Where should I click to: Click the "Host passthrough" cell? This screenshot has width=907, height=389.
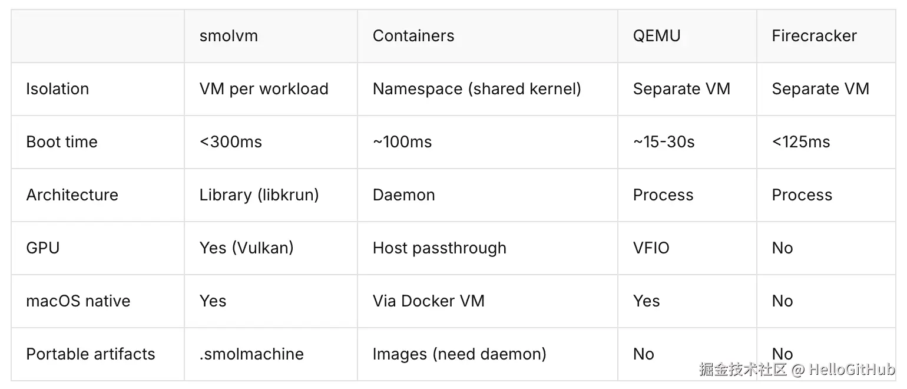click(439, 248)
